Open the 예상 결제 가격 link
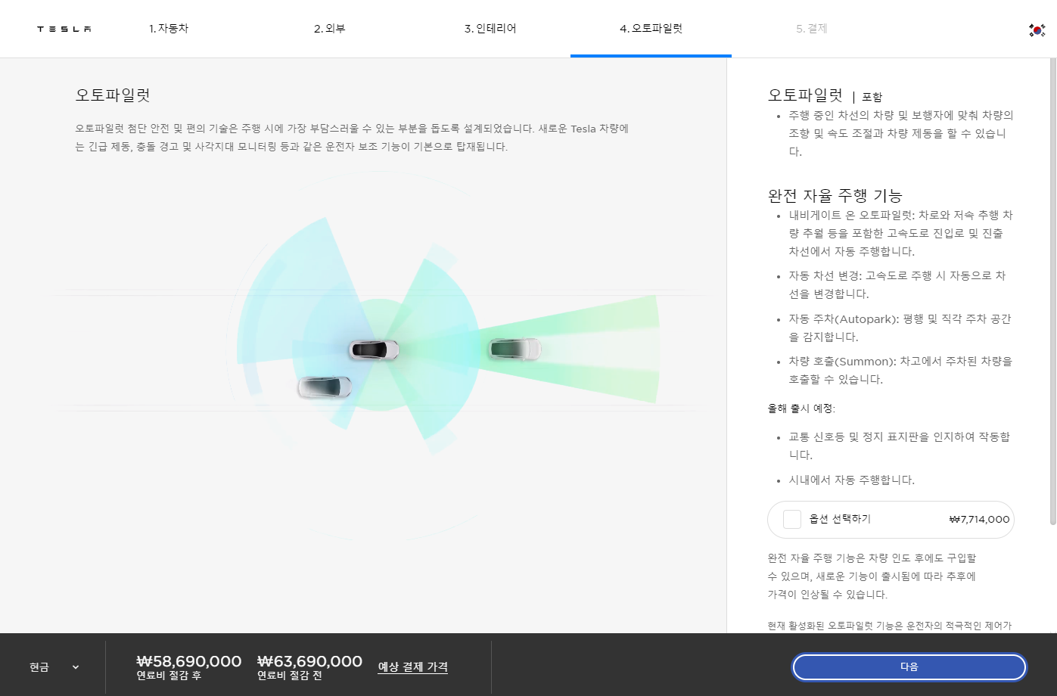The image size is (1057, 696). 413,667
